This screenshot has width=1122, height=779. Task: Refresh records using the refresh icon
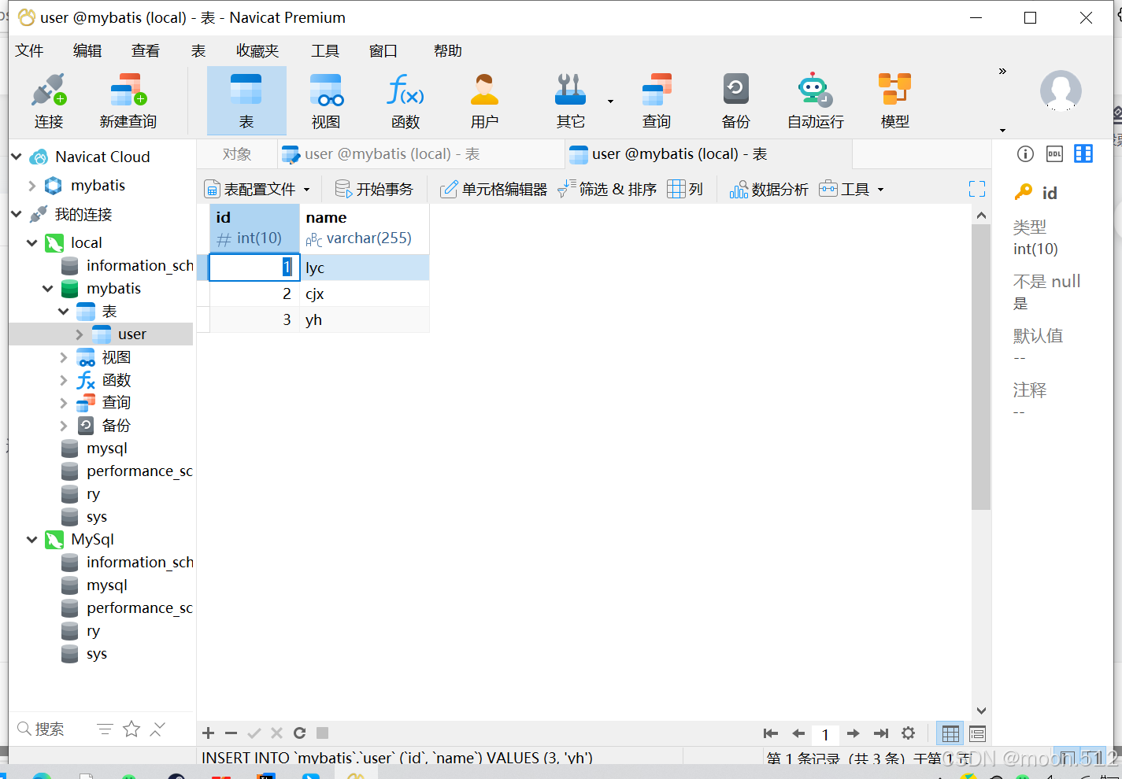pyautogui.click(x=299, y=733)
